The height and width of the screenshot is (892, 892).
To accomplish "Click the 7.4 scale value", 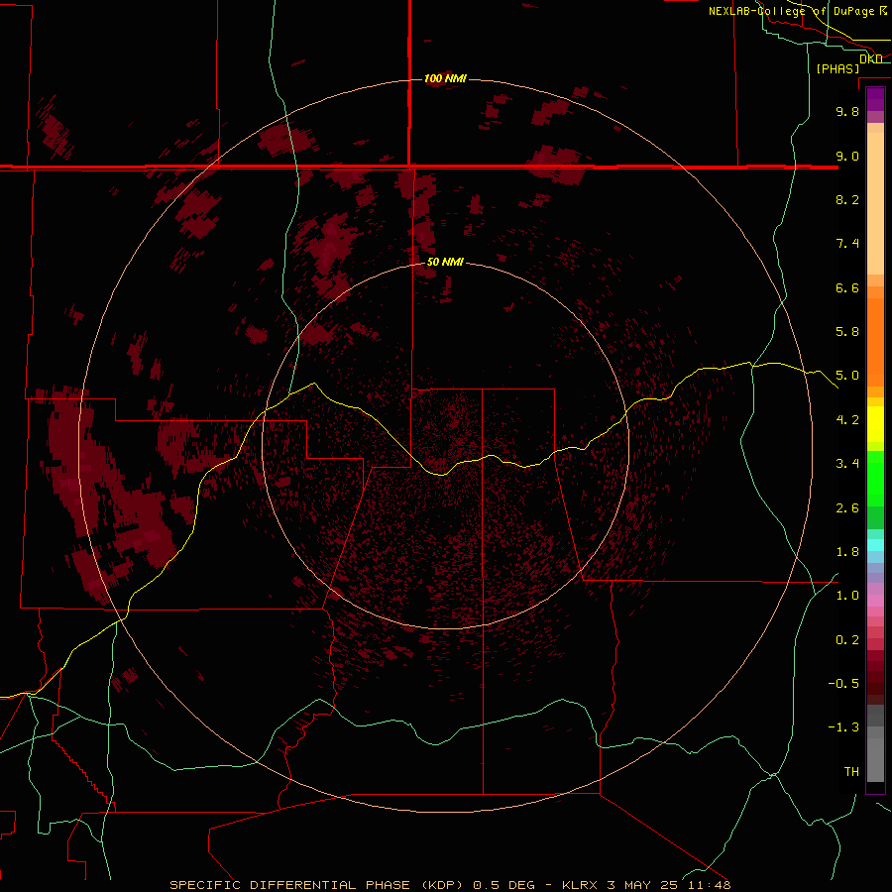I will coord(847,244).
